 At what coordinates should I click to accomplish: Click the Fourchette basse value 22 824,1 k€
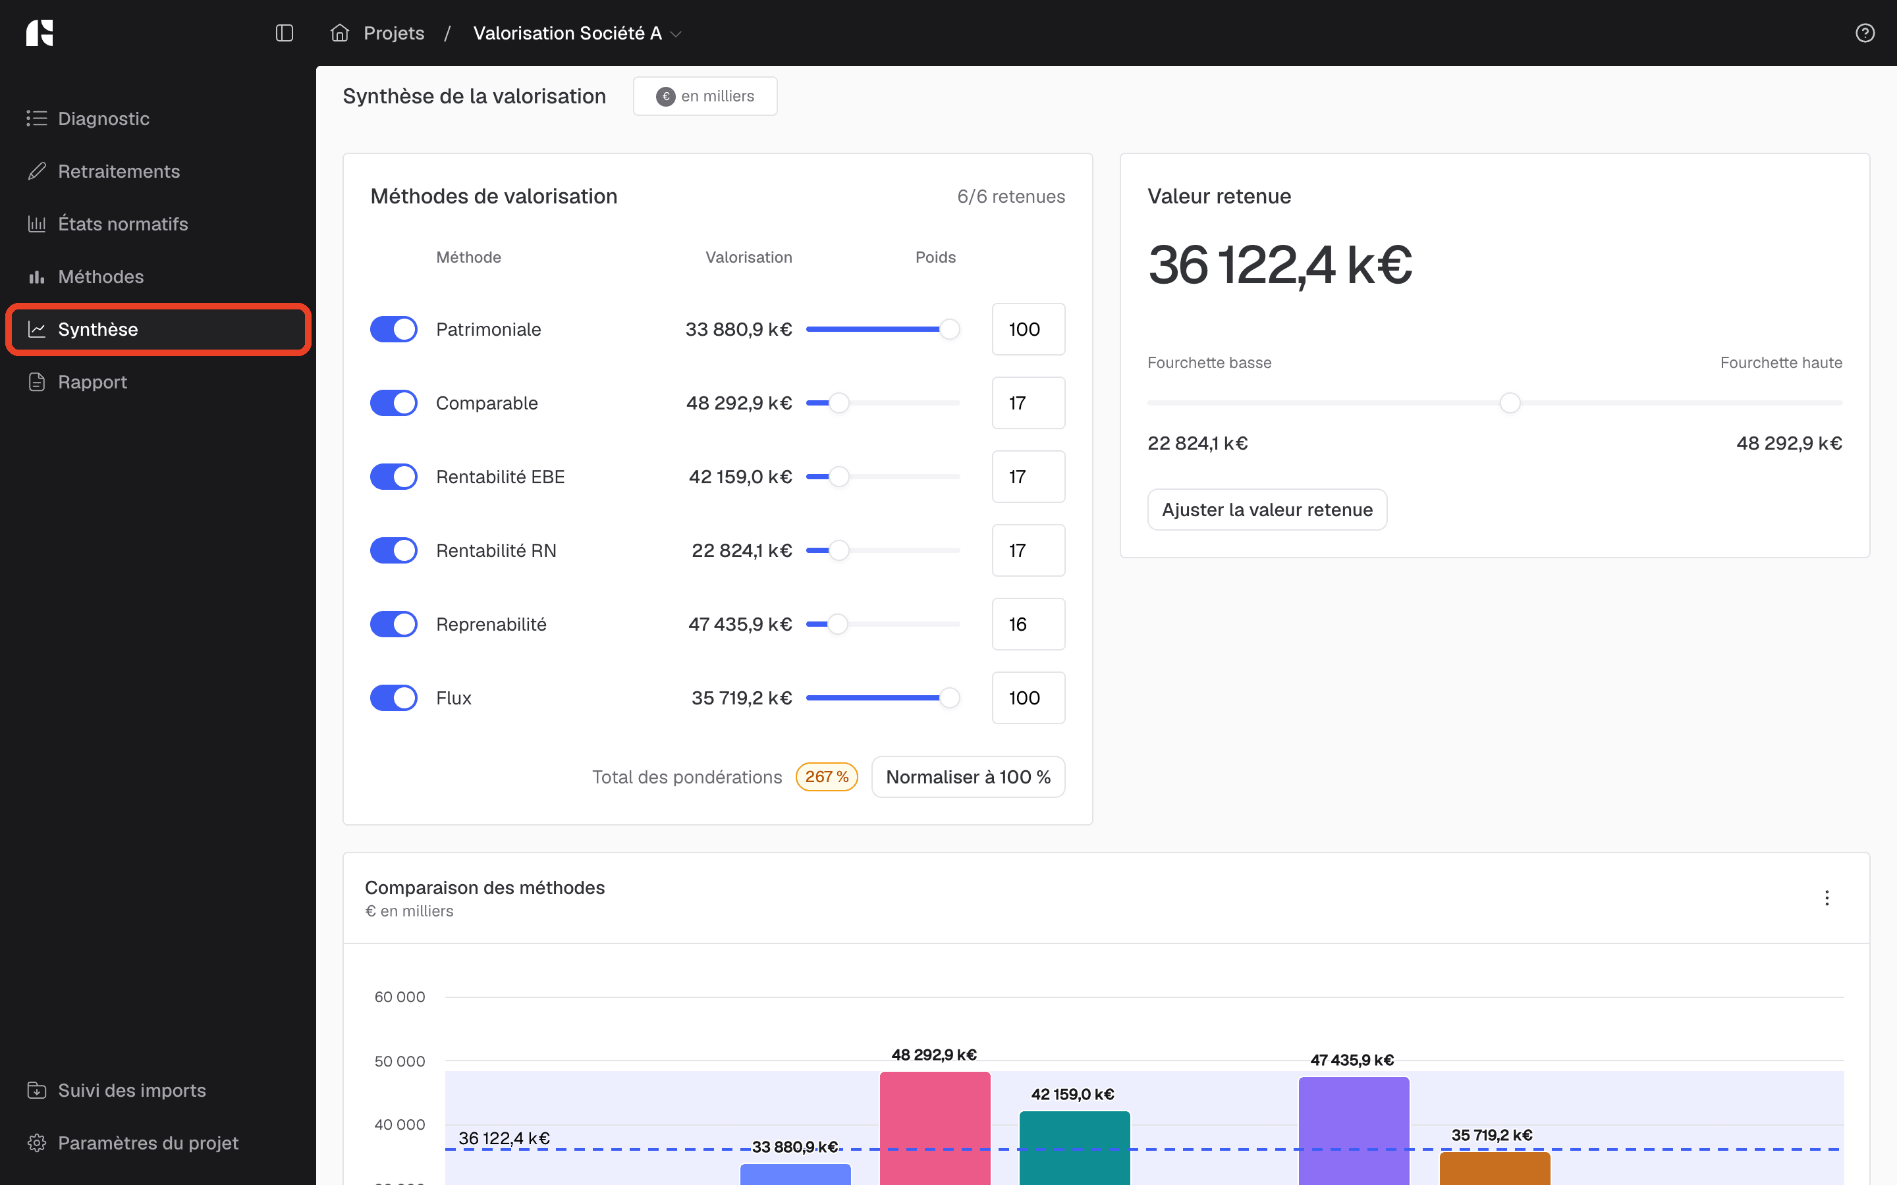[1197, 444]
